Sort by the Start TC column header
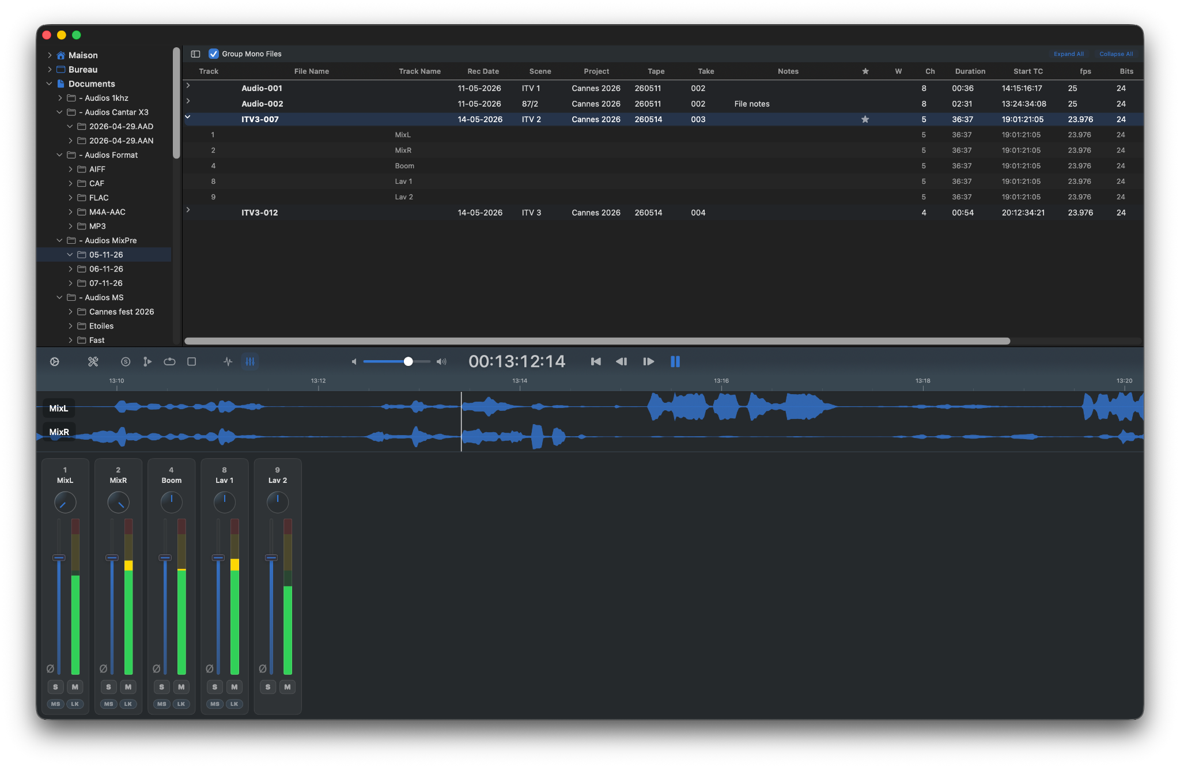 pyautogui.click(x=1028, y=71)
